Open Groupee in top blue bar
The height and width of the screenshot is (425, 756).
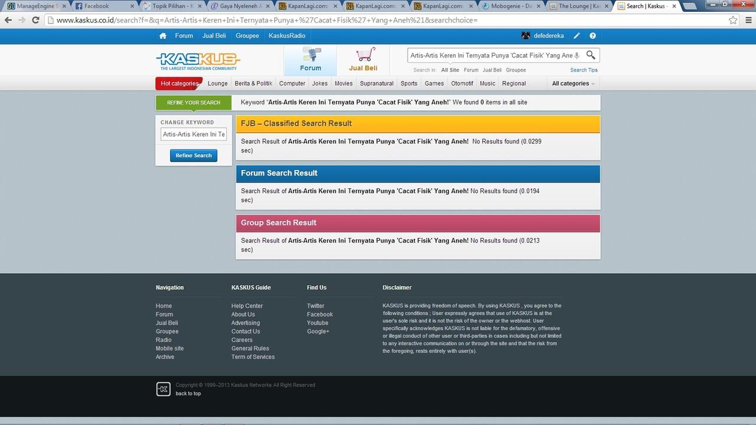[x=247, y=35]
